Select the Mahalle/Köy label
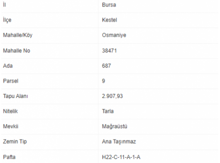 [x=18, y=35]
